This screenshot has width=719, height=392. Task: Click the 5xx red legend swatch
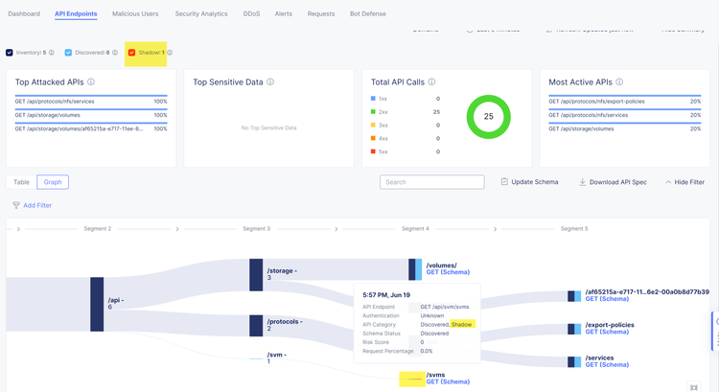pyautogui.click(x=373, y=151)
